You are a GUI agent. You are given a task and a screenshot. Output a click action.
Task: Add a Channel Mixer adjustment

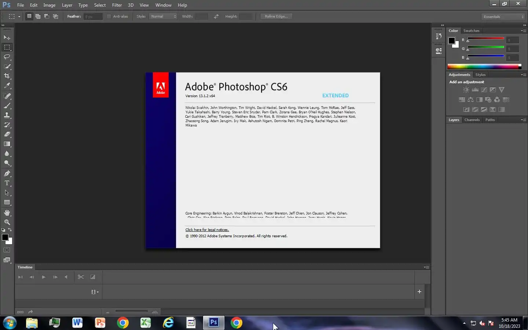497,100
